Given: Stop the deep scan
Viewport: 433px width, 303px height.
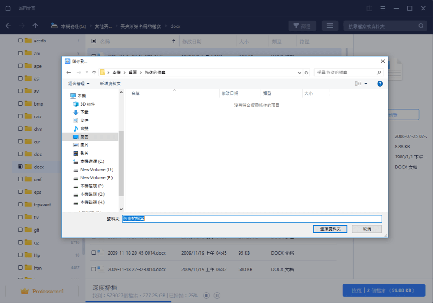Looking at the screenshot, I should pos(206,296).
